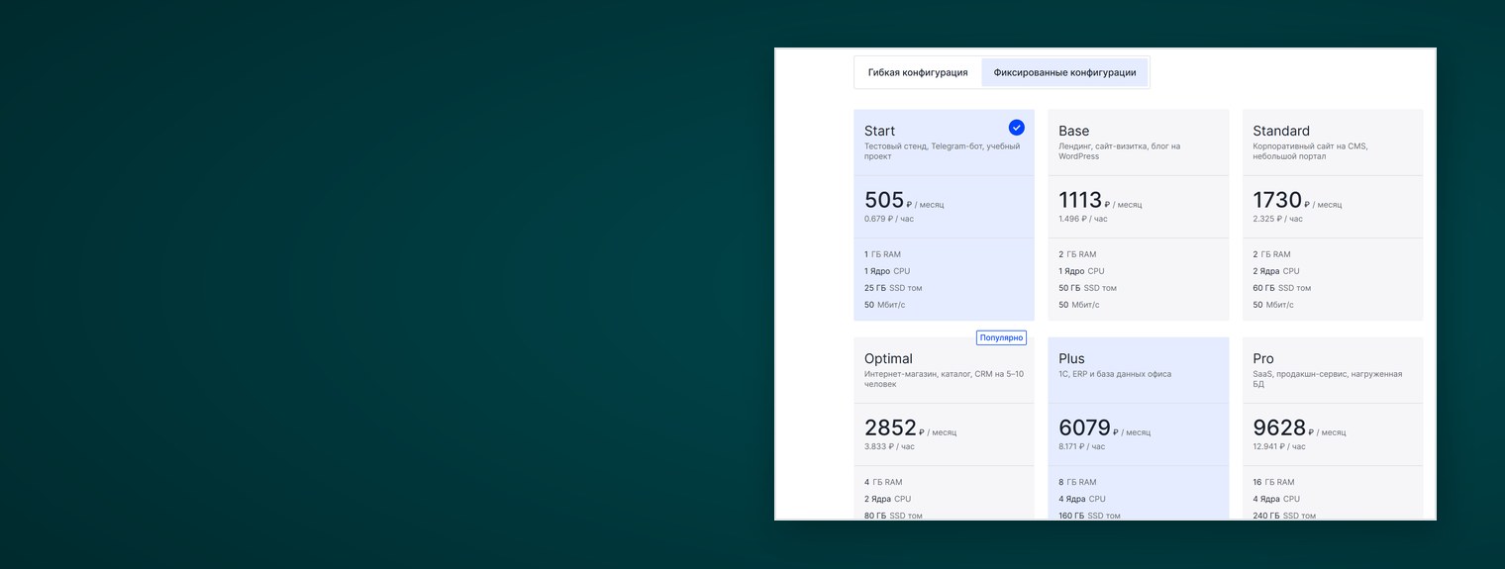Click 50 ГБ SSD том in Base
Viewport: 1505px width, 569px height.
(x=1087, y=288)
